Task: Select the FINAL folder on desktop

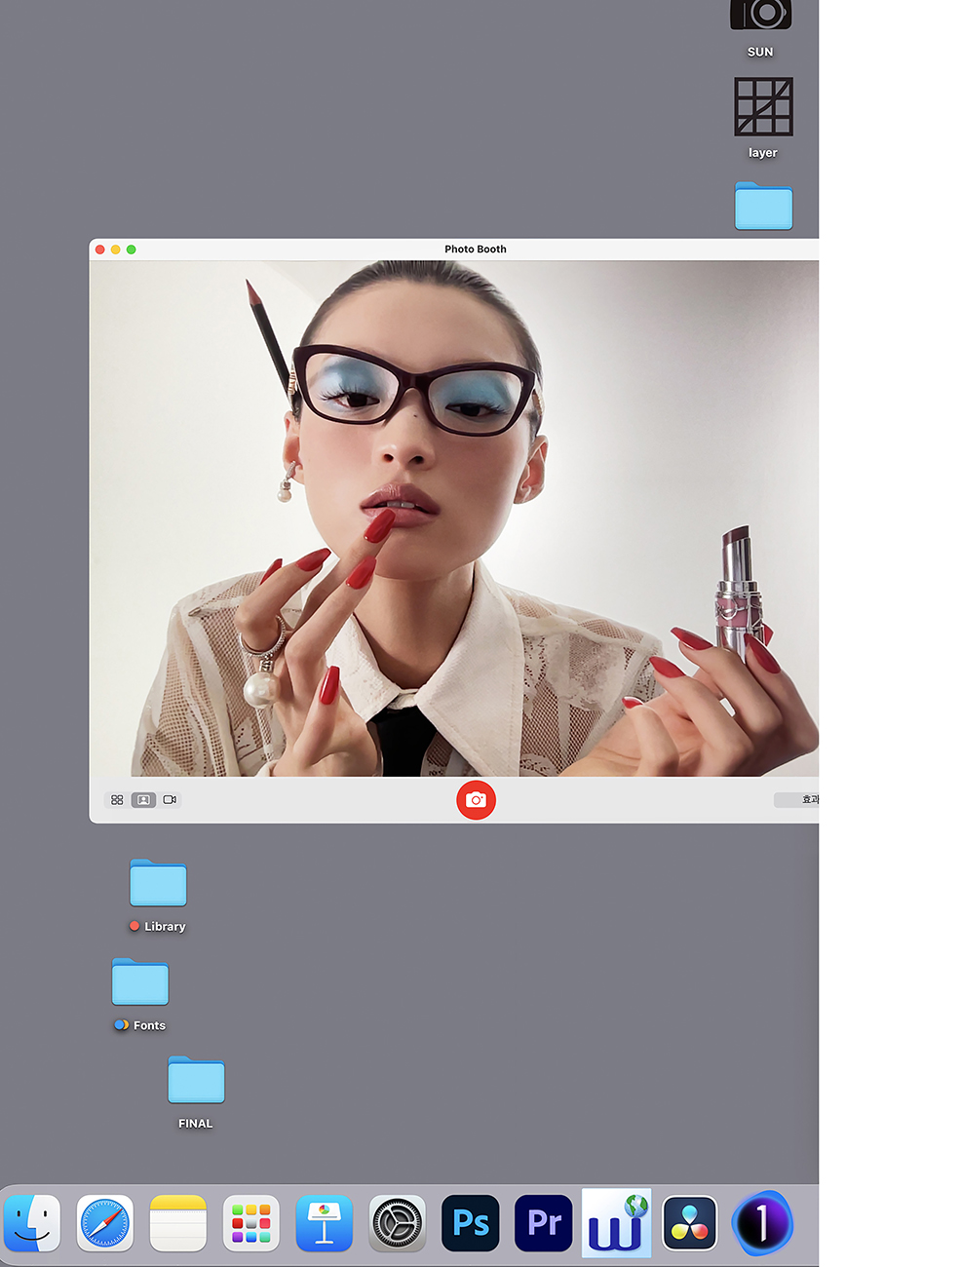Action: click(x=196, y=1081)
